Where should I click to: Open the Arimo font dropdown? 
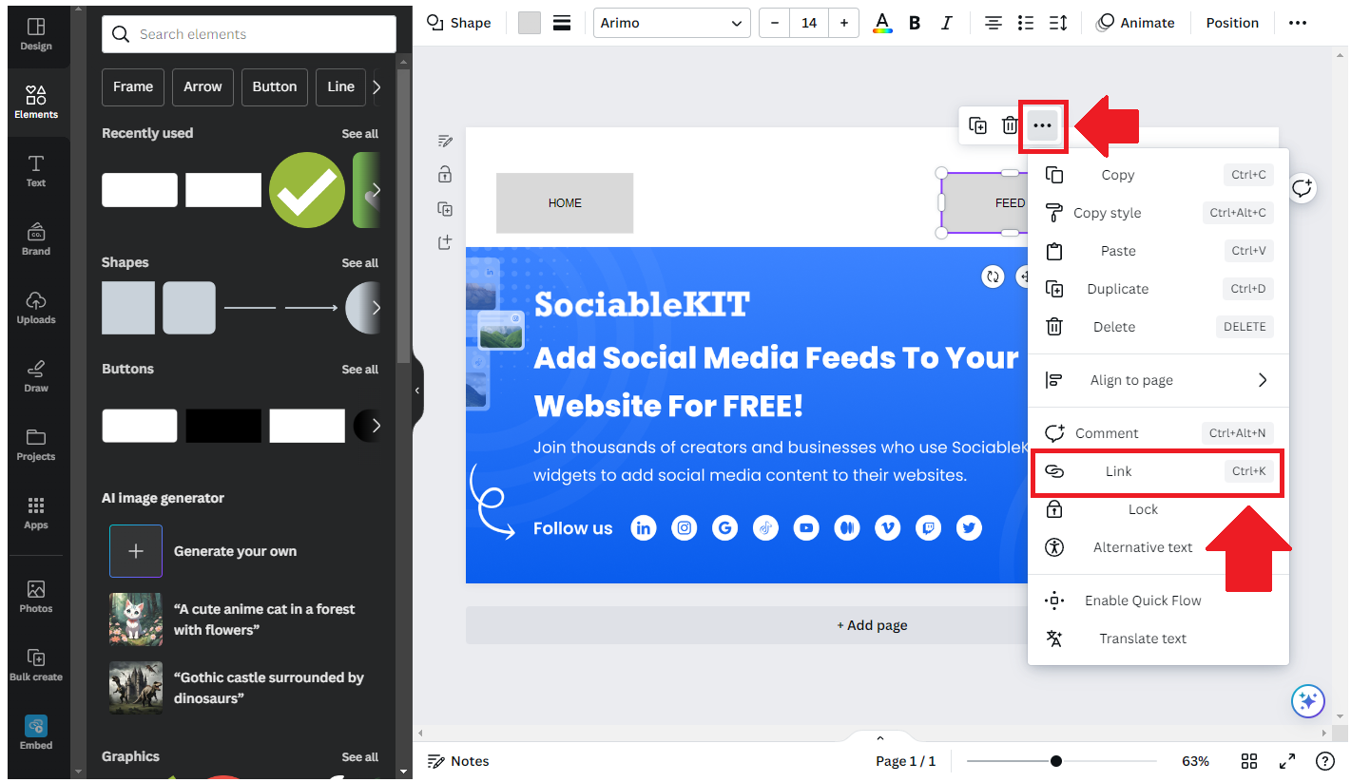(x=671, y=23)
